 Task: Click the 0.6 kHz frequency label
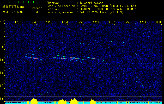(2, 99)
